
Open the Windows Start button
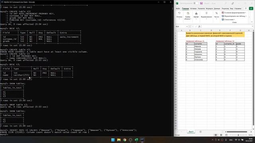[113, 140]
